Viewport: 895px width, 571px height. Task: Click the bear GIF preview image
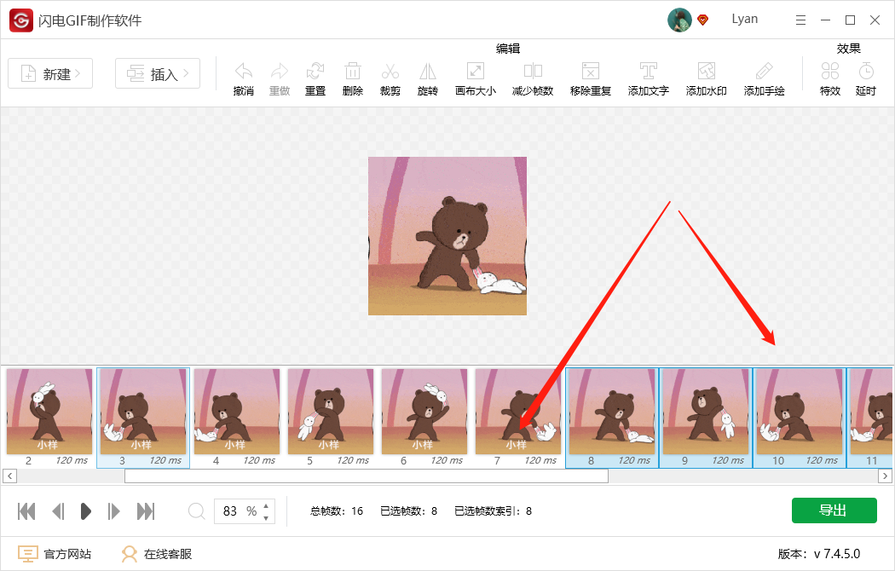(x=447, y=236)
